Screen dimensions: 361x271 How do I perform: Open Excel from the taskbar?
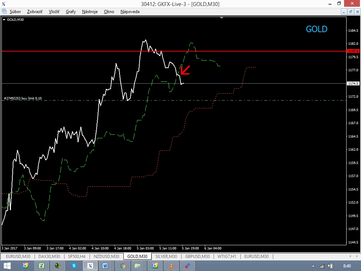click(42, 266)
